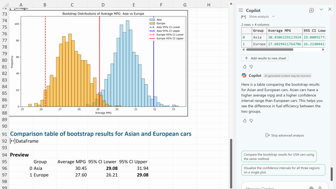Select the visualize confidence intervals suggestion
Screen dimensions: 336x189
tap(283, 170)
